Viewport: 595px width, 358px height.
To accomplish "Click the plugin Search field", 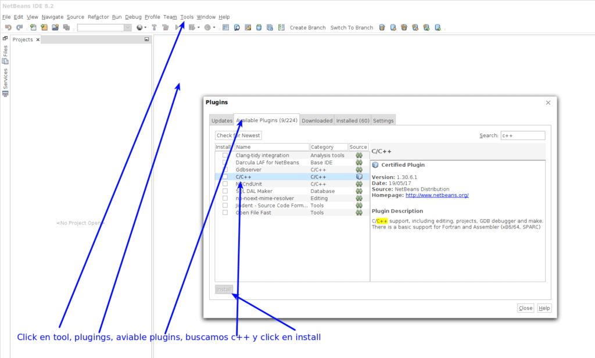I will [523, 135].
